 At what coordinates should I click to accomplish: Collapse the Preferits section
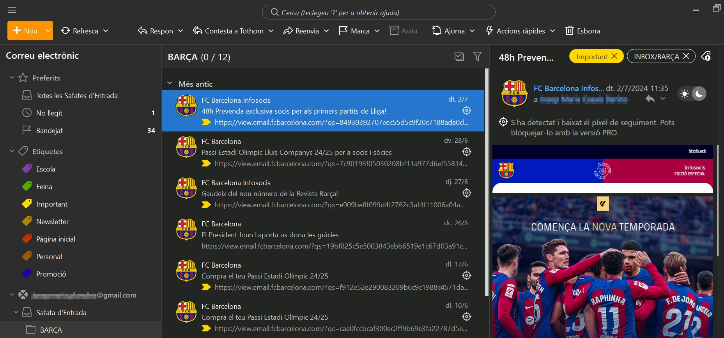[12, 78]
